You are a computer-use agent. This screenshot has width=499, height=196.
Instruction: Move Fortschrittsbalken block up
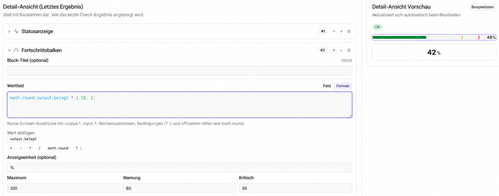click(334, 50)
